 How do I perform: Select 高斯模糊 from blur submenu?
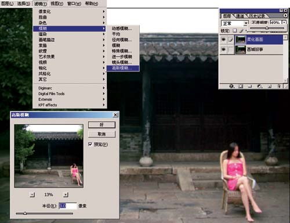[x=123, y=68]
